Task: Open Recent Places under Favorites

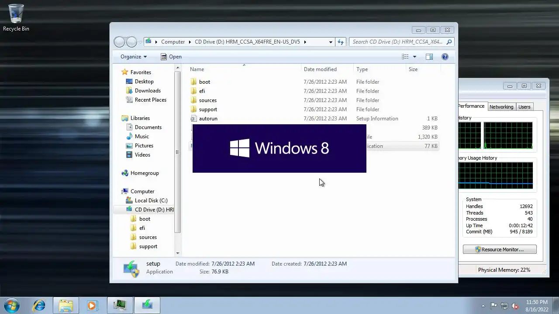Action: pyautogui.click(x=151, y=100)
